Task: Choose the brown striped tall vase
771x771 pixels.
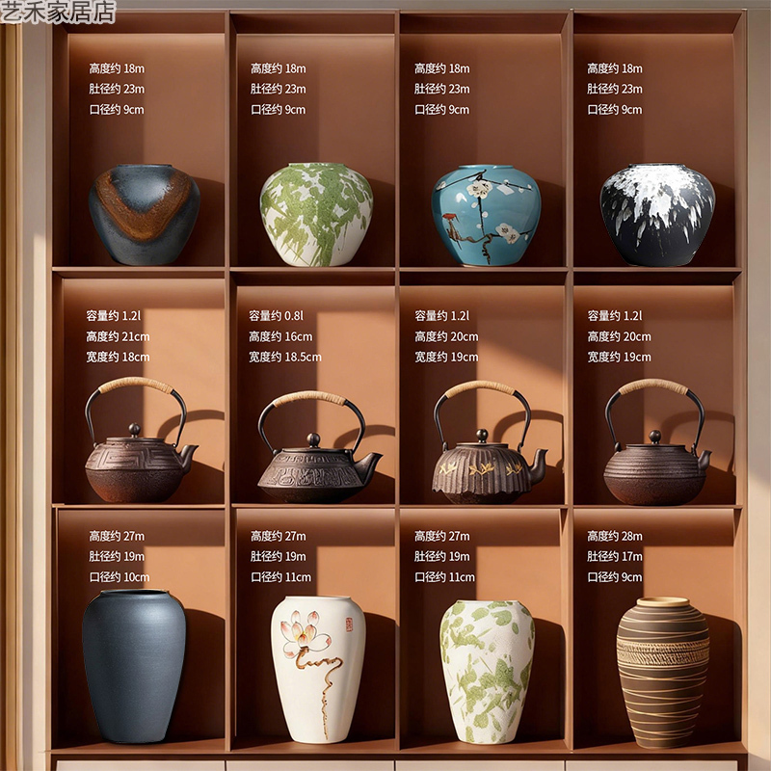Action: tap(662, 672)
